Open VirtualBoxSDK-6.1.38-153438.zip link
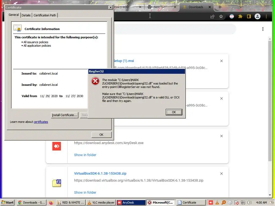This screenshot has height=206, width=275. coord(100,174)
